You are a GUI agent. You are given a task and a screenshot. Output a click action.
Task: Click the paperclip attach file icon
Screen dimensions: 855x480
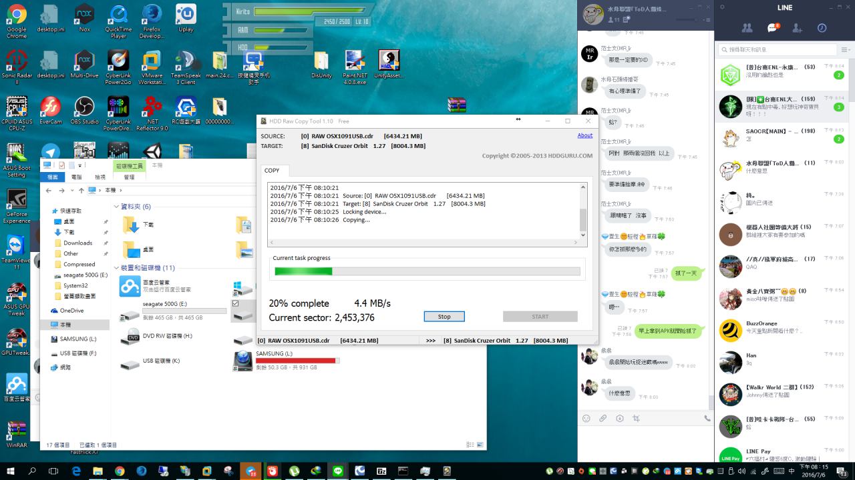(603, 419)
